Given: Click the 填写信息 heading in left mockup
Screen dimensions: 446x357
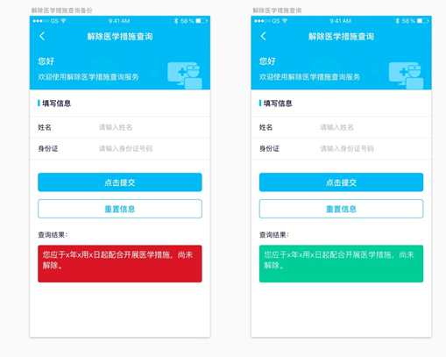Looking at the screenshot, I should tap(56, 104).
